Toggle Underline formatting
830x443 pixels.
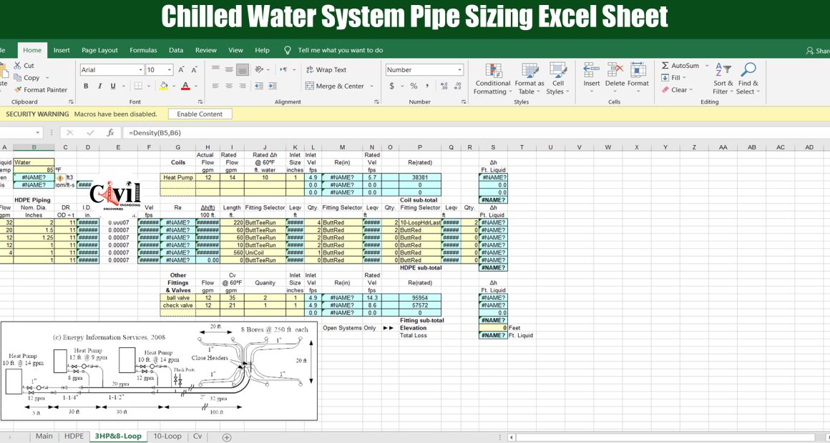click(113, 86)
